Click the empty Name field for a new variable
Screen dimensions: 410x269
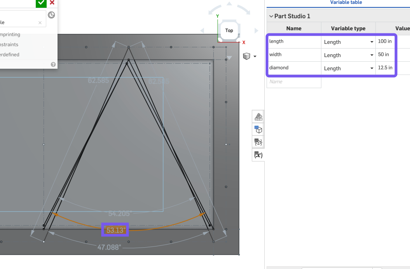(294, 82)
